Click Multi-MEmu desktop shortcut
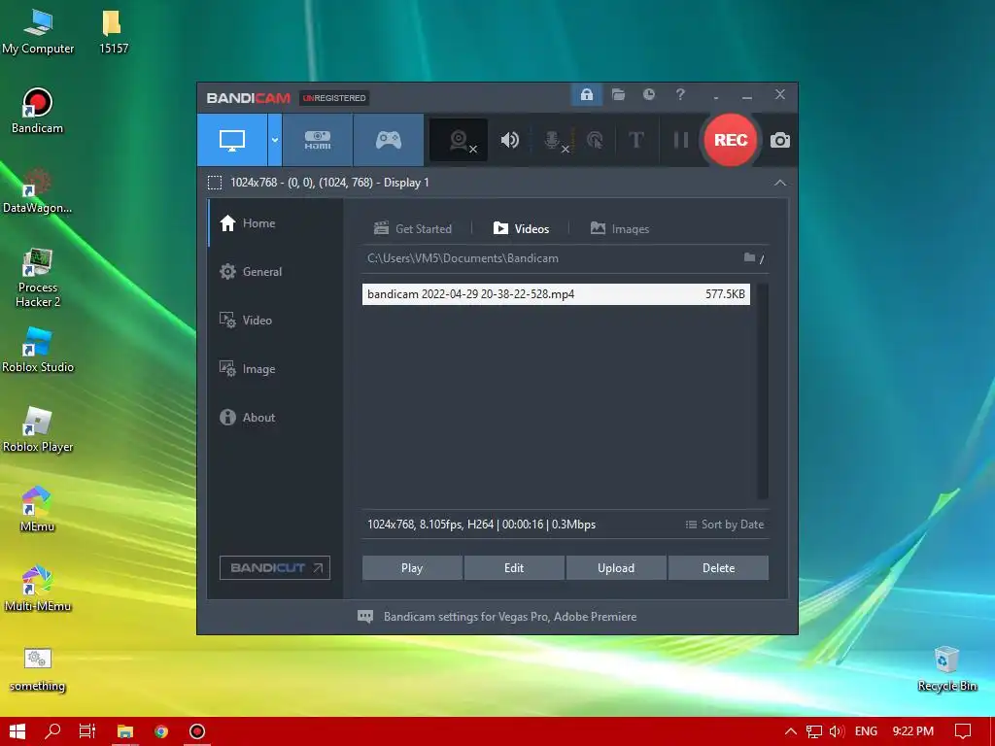The width and height of the screenshot is (995, 746). point(38,590)
